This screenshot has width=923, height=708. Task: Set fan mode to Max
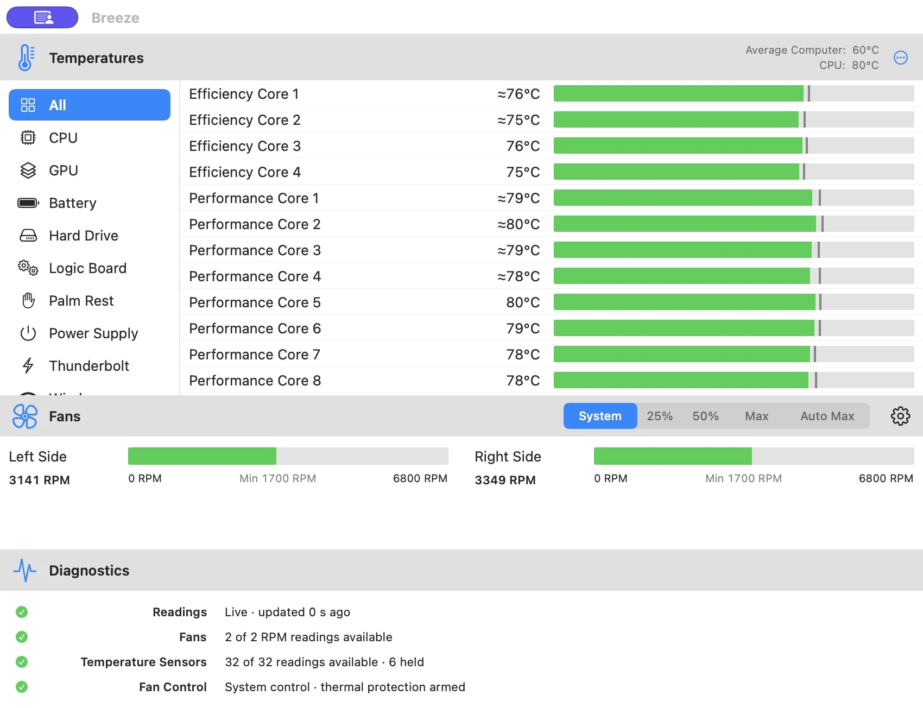[x=756, y=416]
